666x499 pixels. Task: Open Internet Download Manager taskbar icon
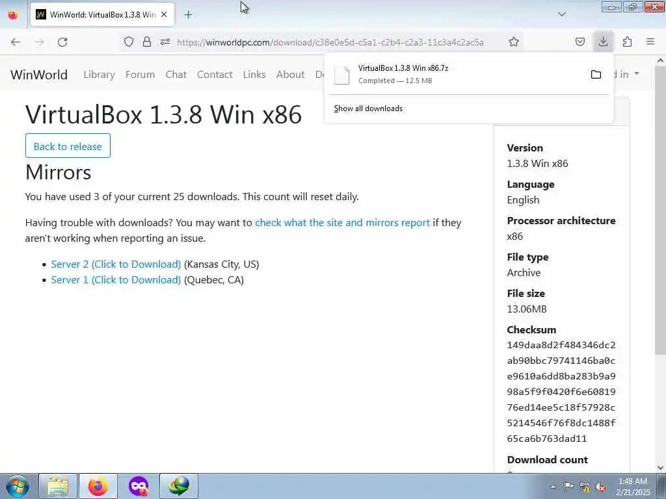(x=179, y=486)
